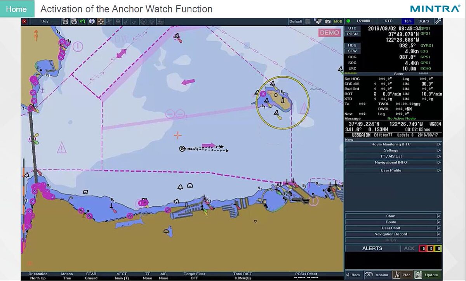Click the camera screenshot icon
This screenshot has width=466, height=281.
328,21
